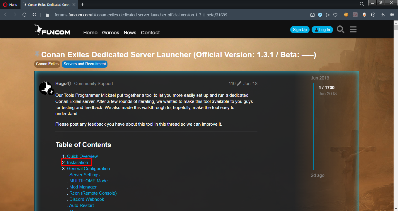Click the Funcom logo
The image size is (398, 211).
click(x=52, y=30)
